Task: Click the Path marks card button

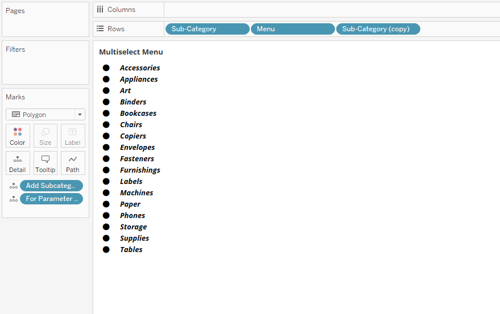Action: pyautogui.click(x=73, y=163)
